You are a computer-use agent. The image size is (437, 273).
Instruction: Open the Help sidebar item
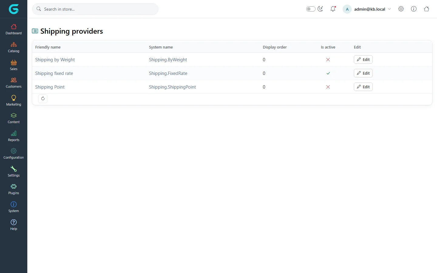pyautogui.click(x=14, y=225)
